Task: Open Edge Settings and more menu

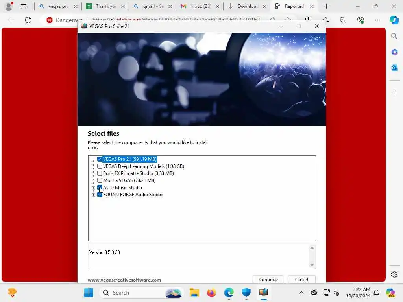Action: (377, 20)
